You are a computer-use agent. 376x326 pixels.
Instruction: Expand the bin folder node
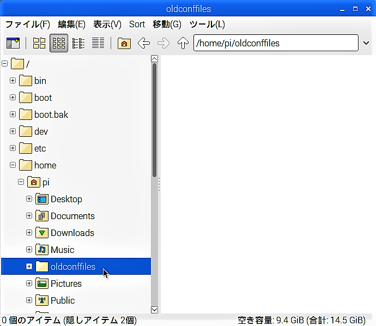(13, 81)
